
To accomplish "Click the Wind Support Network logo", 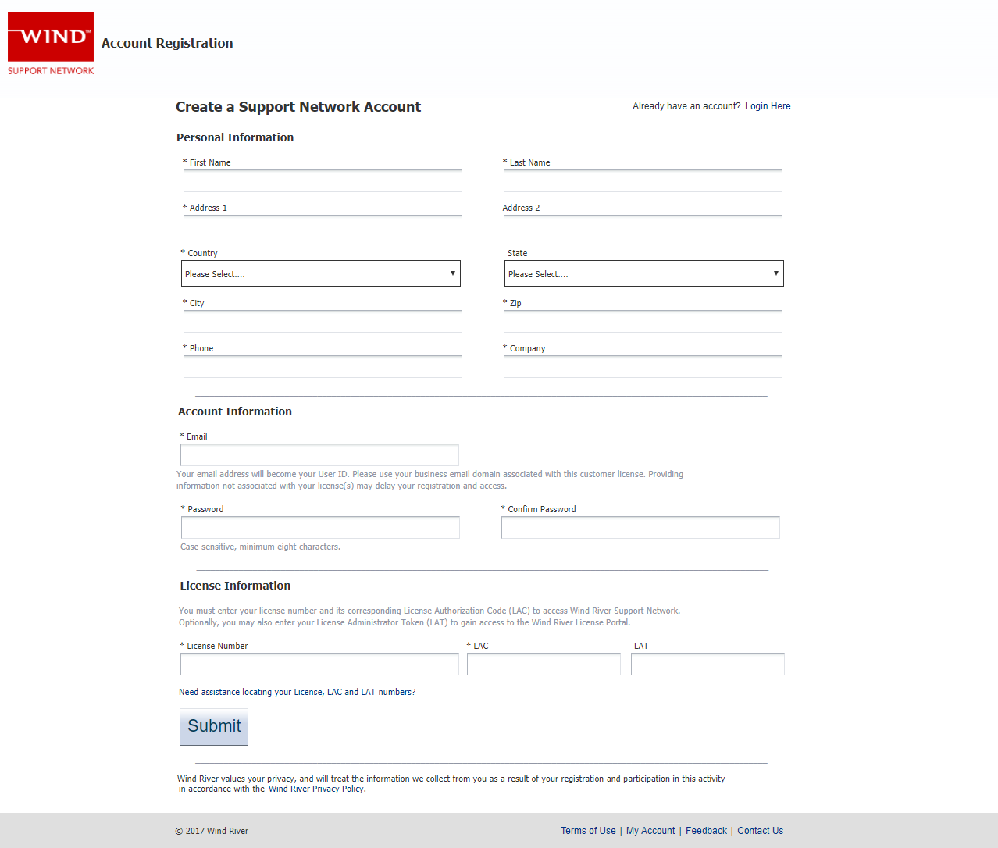I will [x=51, y=44].
